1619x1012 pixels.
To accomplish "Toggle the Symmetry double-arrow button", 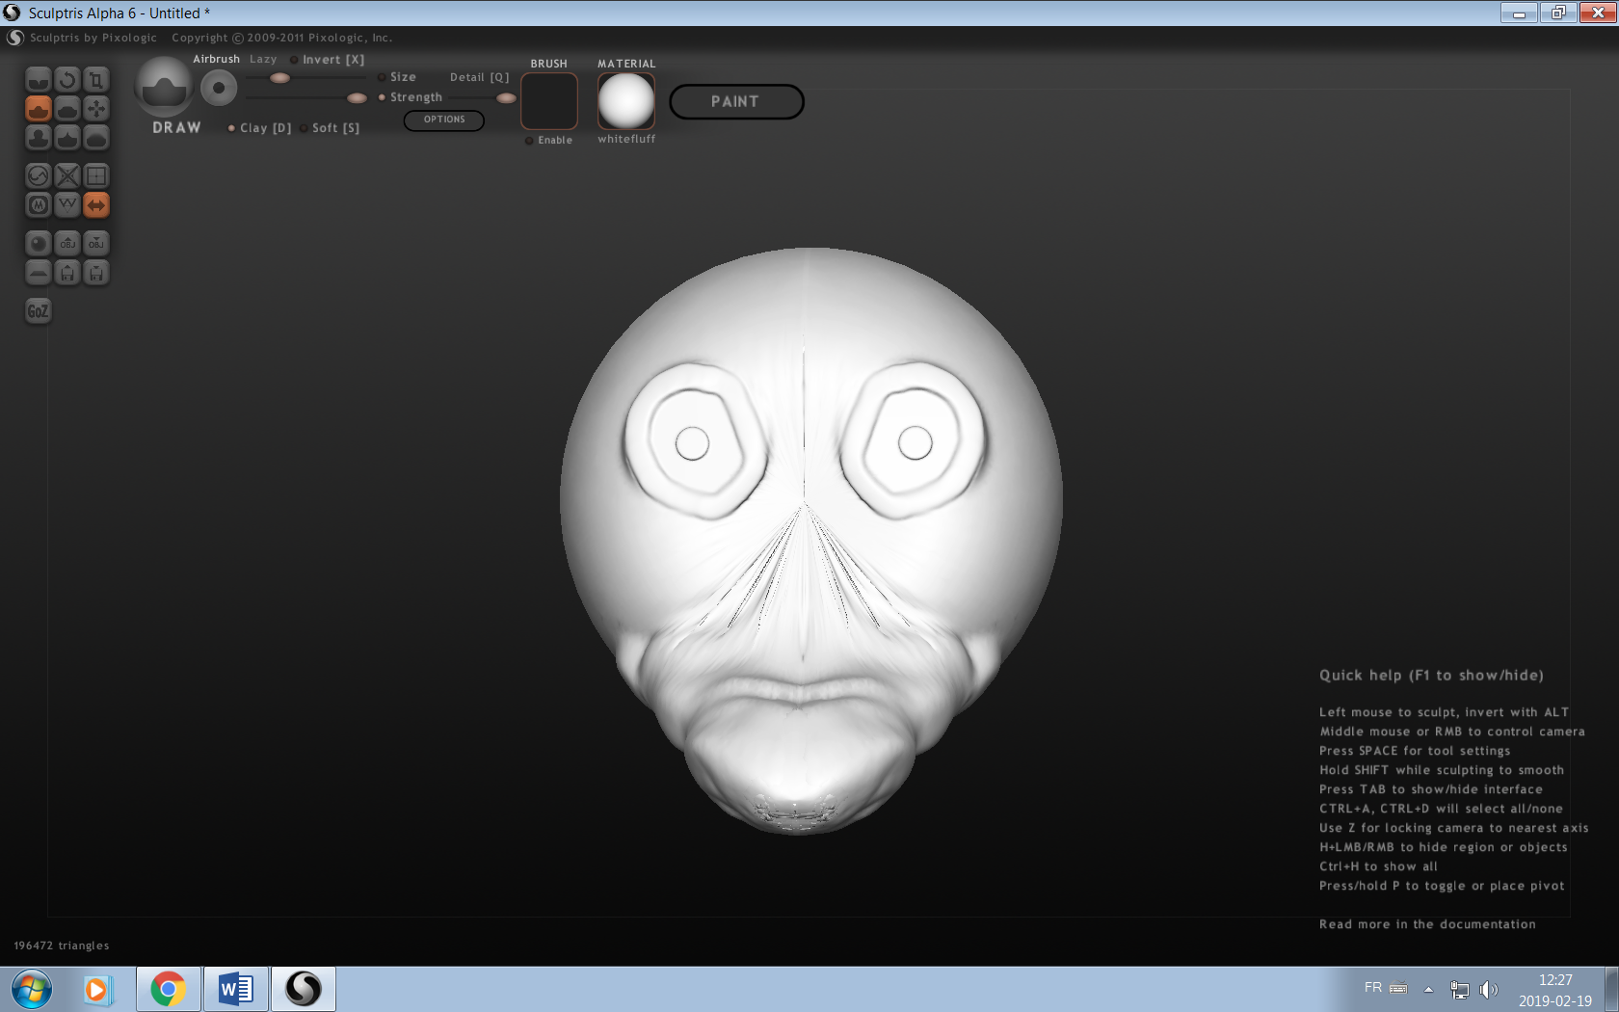I will [96, 205].
